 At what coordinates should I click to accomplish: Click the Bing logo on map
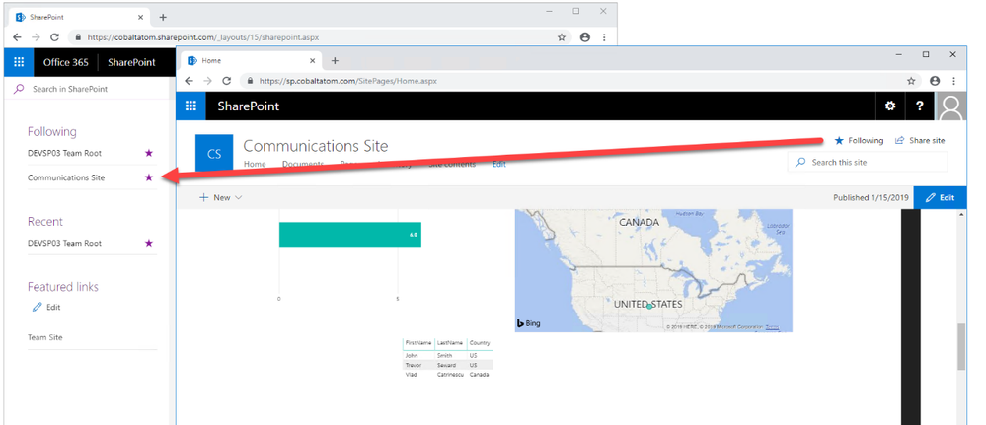(x=529, y=323)
